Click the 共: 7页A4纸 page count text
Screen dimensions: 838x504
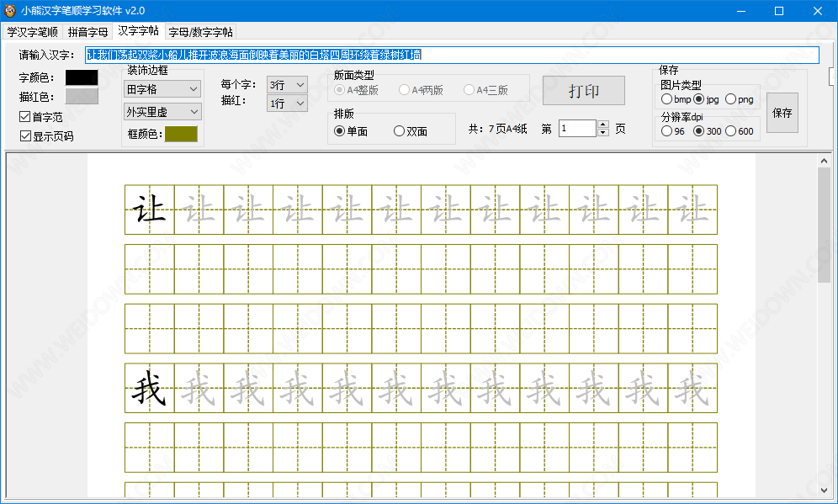pyautogui.click(x=497, y=129)
